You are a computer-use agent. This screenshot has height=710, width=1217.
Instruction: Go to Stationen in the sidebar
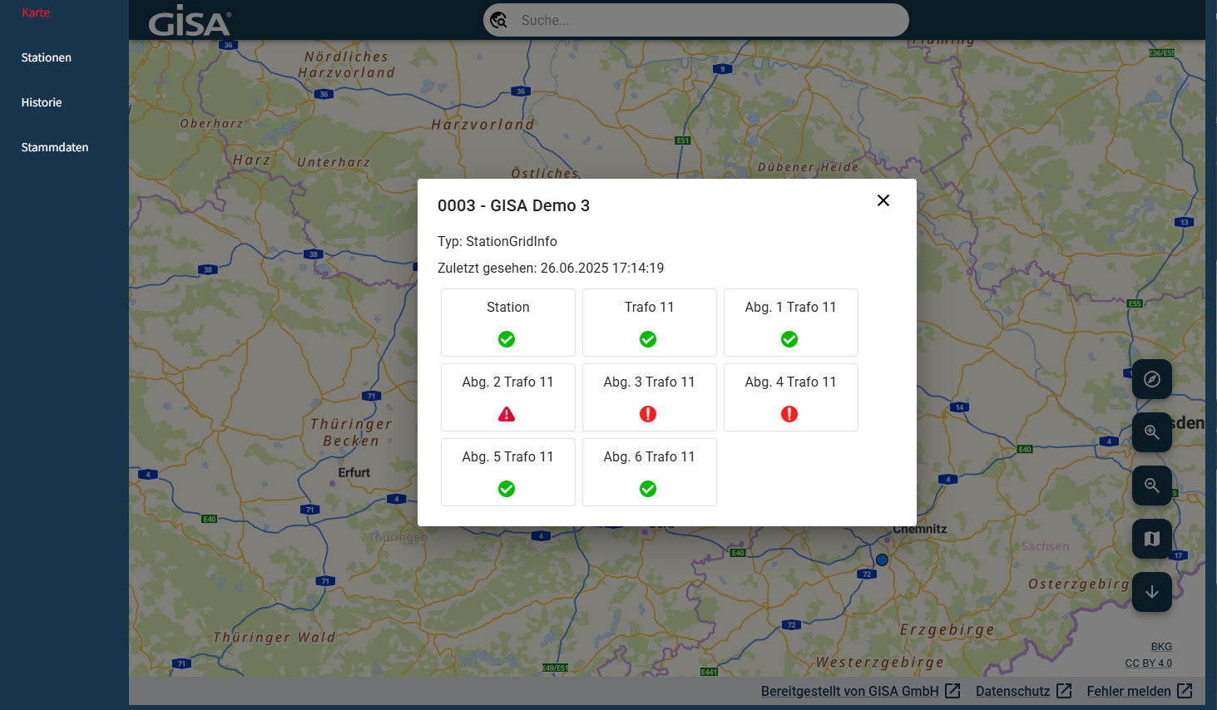47,57
